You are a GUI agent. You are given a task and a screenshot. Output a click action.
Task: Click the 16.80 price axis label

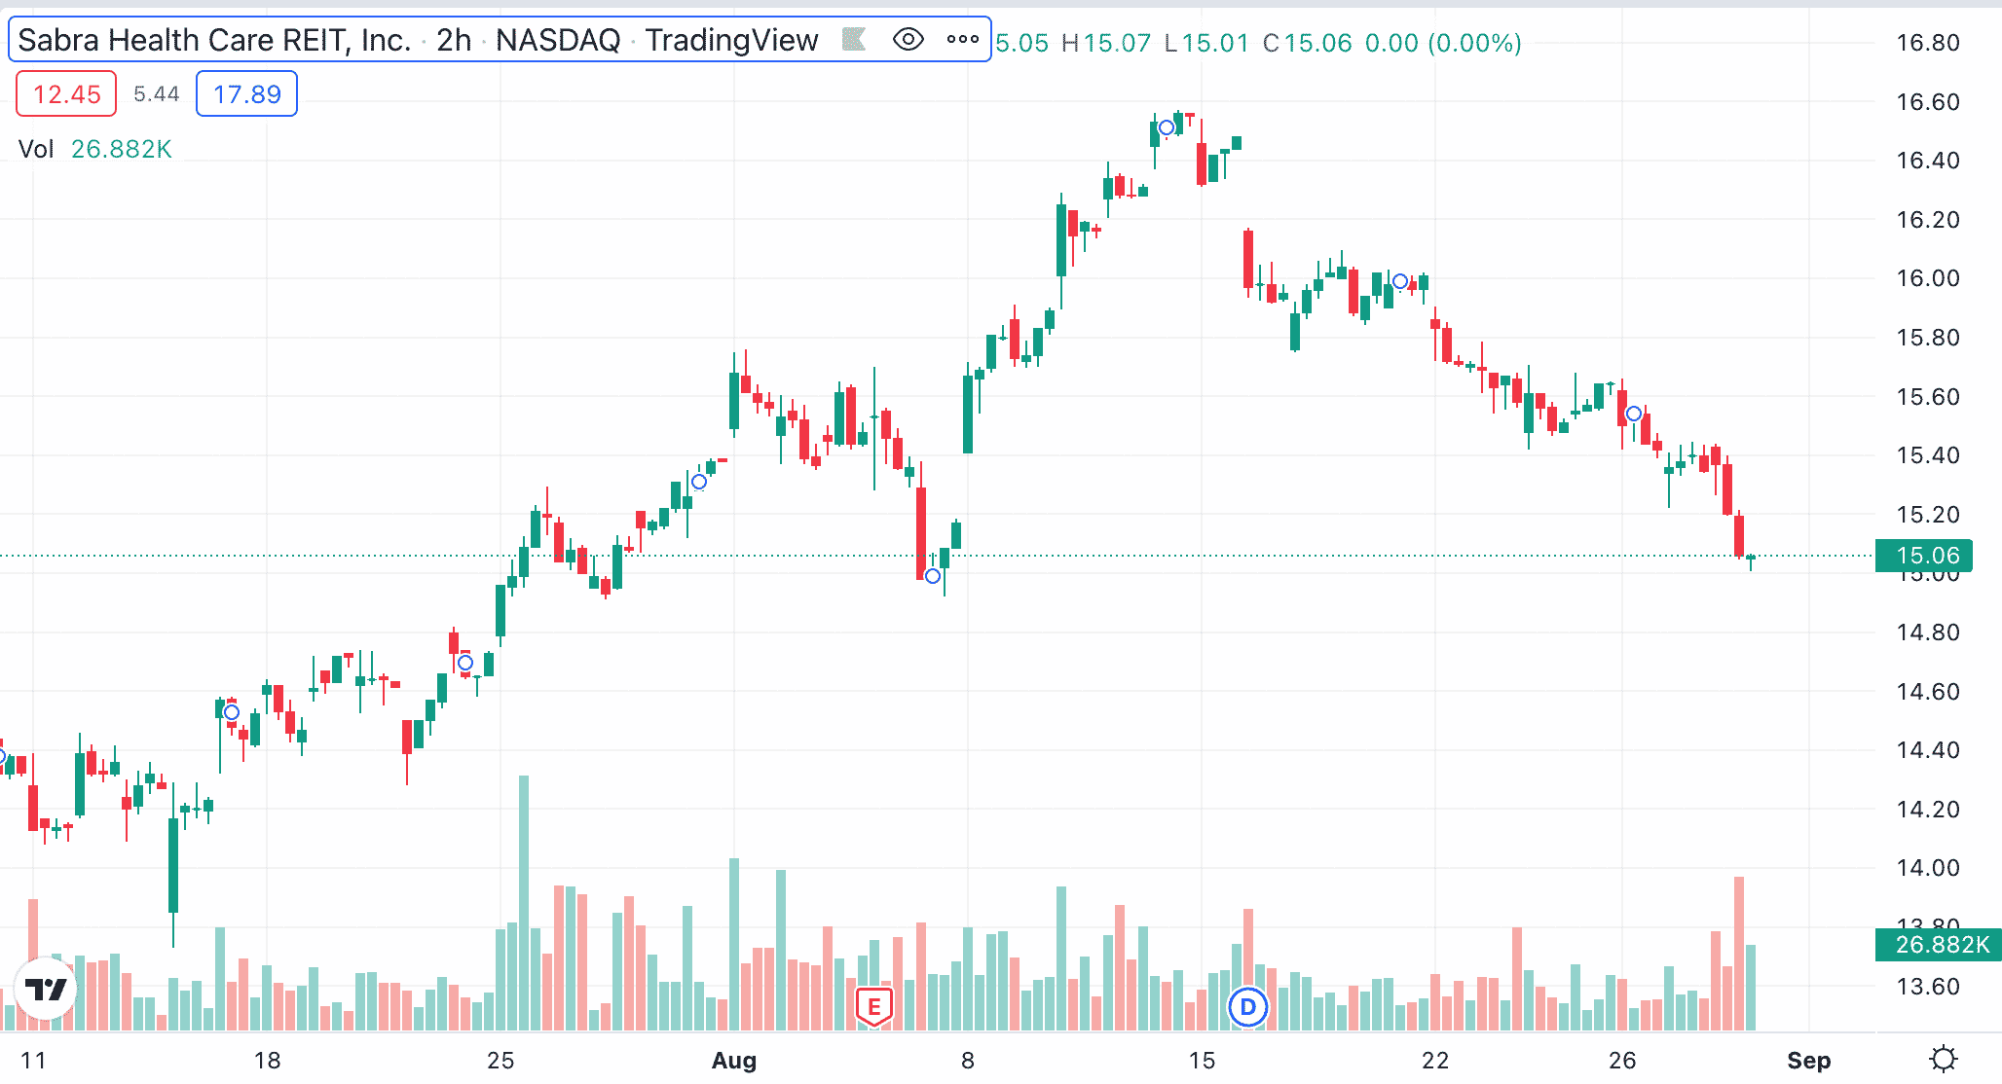pyautogui.click(x=1928, y=43)
